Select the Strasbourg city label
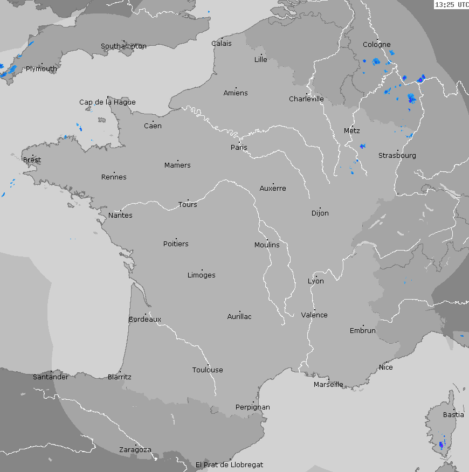Screen dimensions: 469x472 (x=397, y=156)
